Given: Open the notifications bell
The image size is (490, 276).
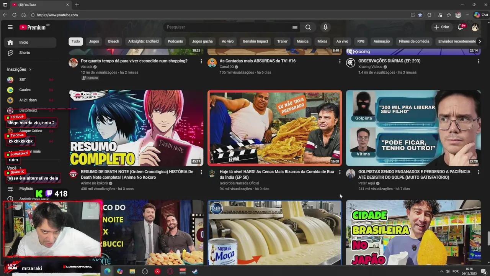Looking at the screenshot, I should (x=461, y=27).
